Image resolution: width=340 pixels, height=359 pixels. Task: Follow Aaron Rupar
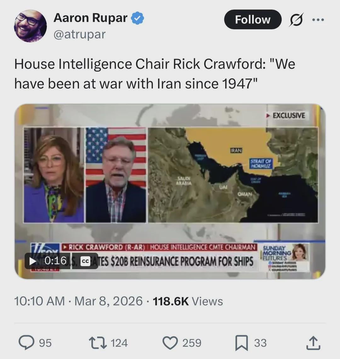tap(253, 20)
